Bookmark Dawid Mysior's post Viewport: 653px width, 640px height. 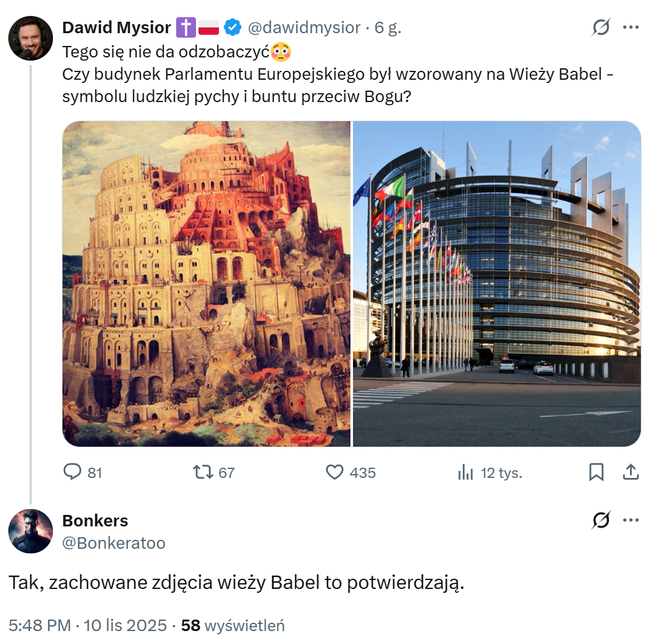pos(596,473)
